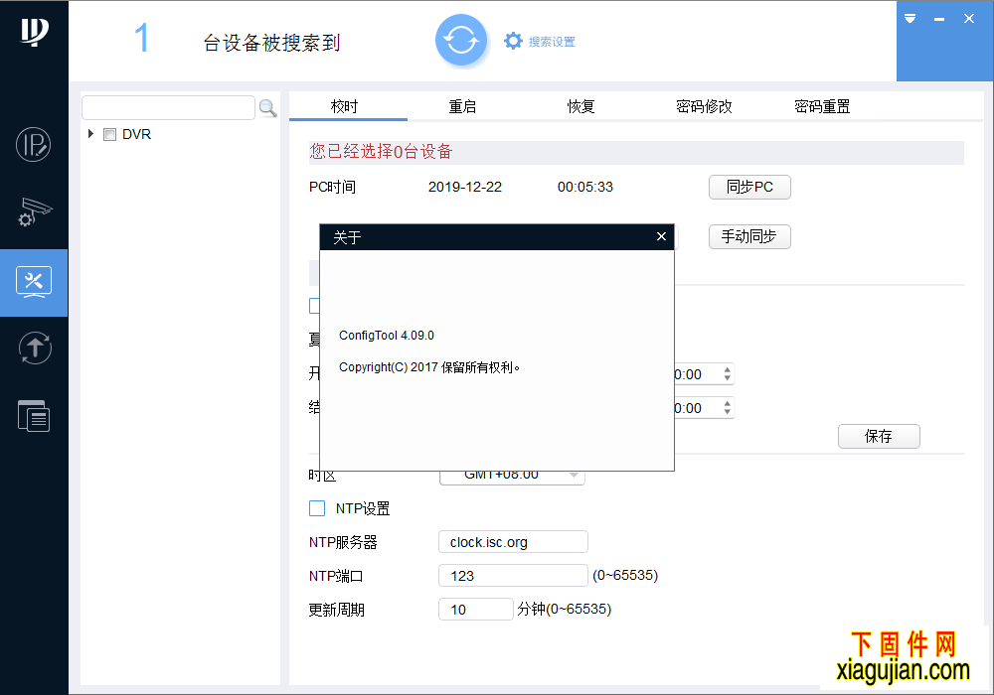Open the Modify IP sidebar icon
The image size is (994, 695).
pos(34,144)
